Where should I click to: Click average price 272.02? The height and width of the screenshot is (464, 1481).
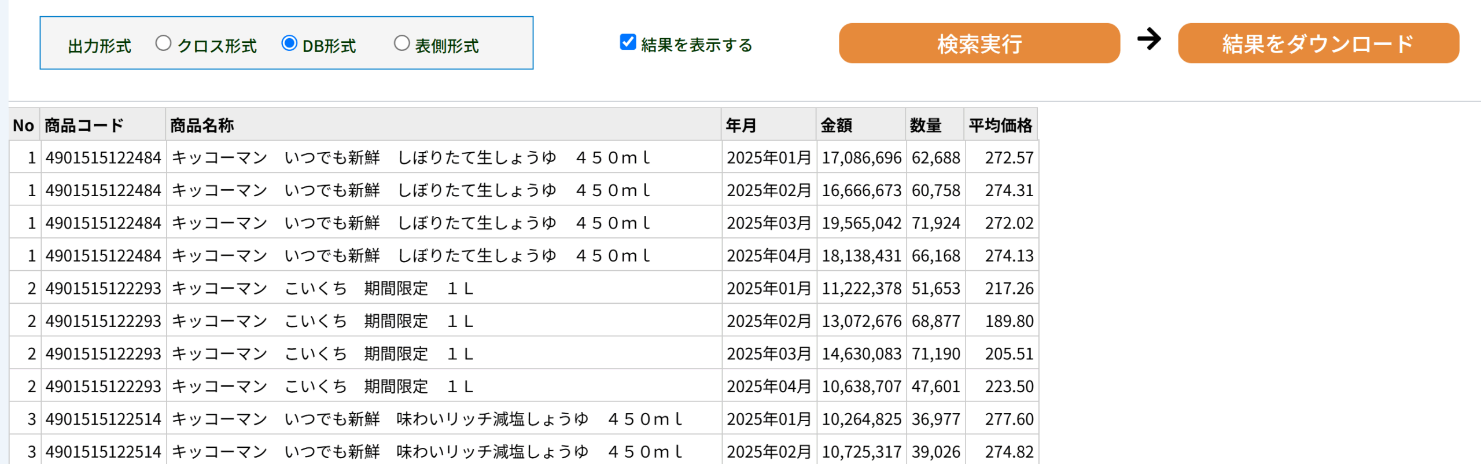[1002, 223]
